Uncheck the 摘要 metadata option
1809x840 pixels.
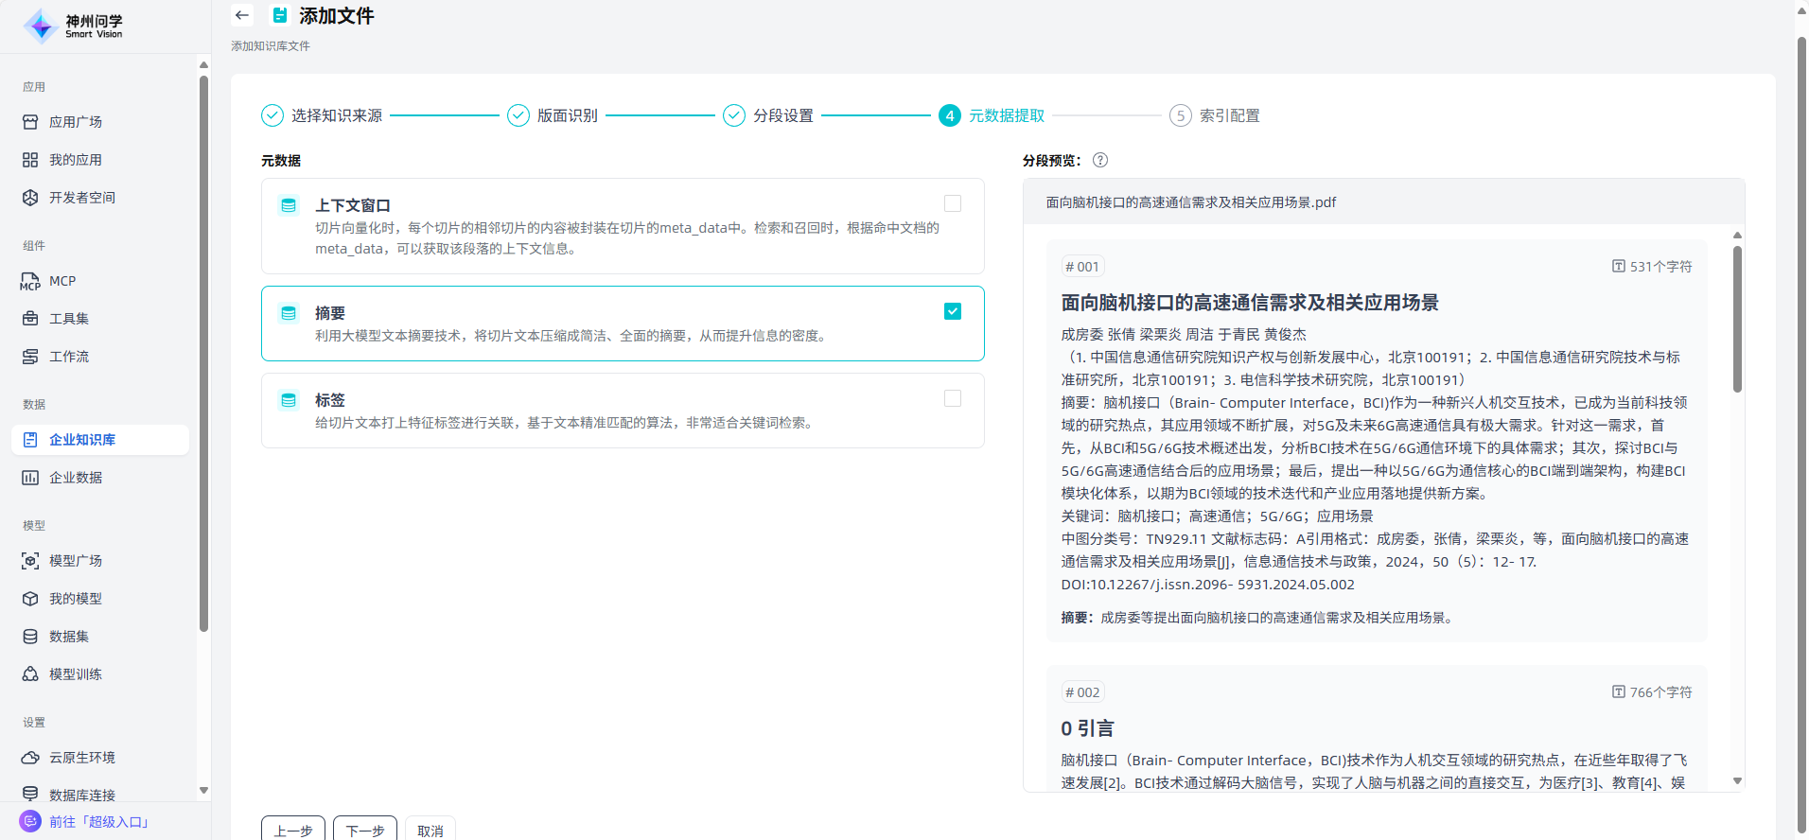coord(952,311)
